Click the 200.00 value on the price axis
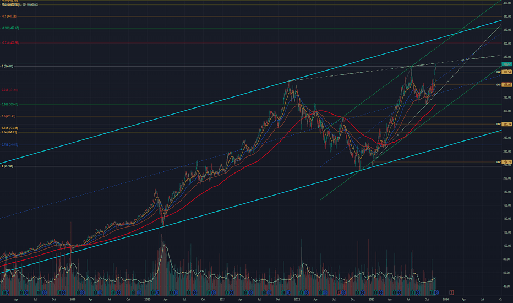 tap(507, 178)
